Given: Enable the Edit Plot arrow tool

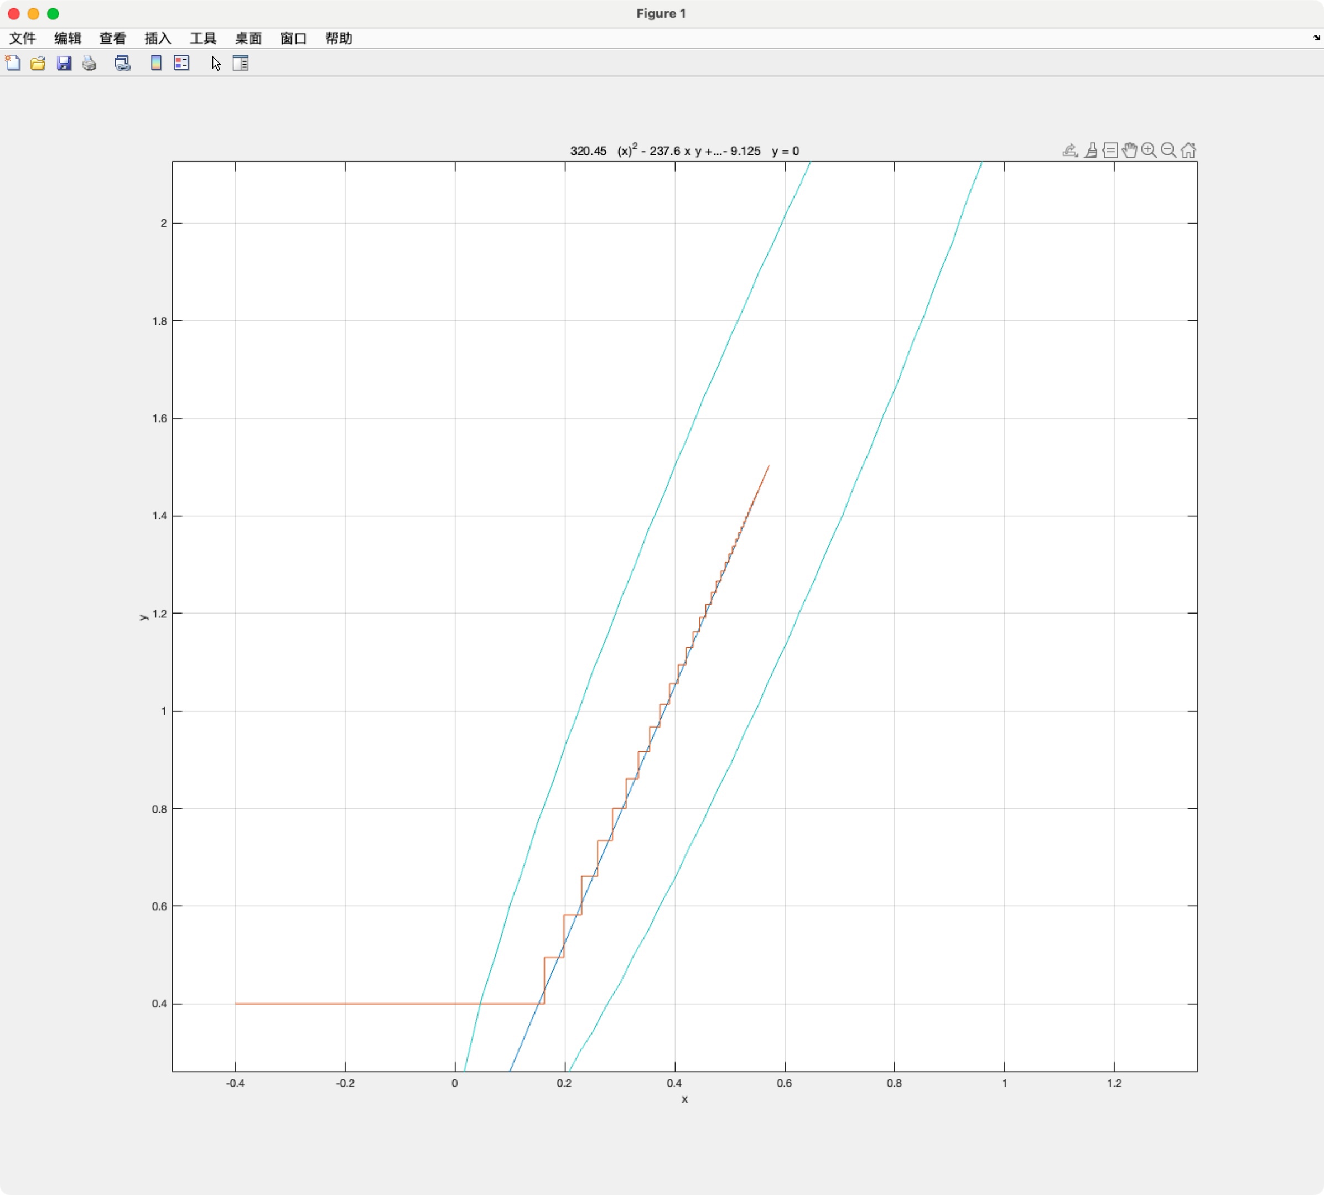Looking at the screenshot, I should click(216, 63).
